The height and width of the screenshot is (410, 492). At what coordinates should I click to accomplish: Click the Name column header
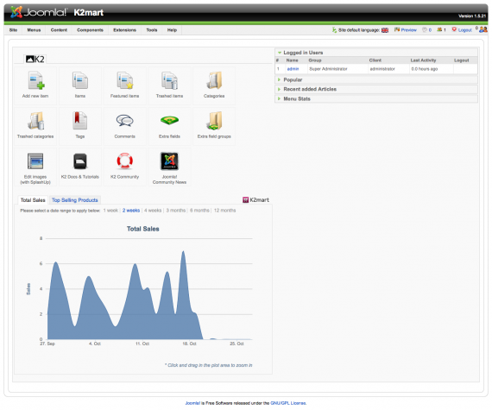coord(292,60)
